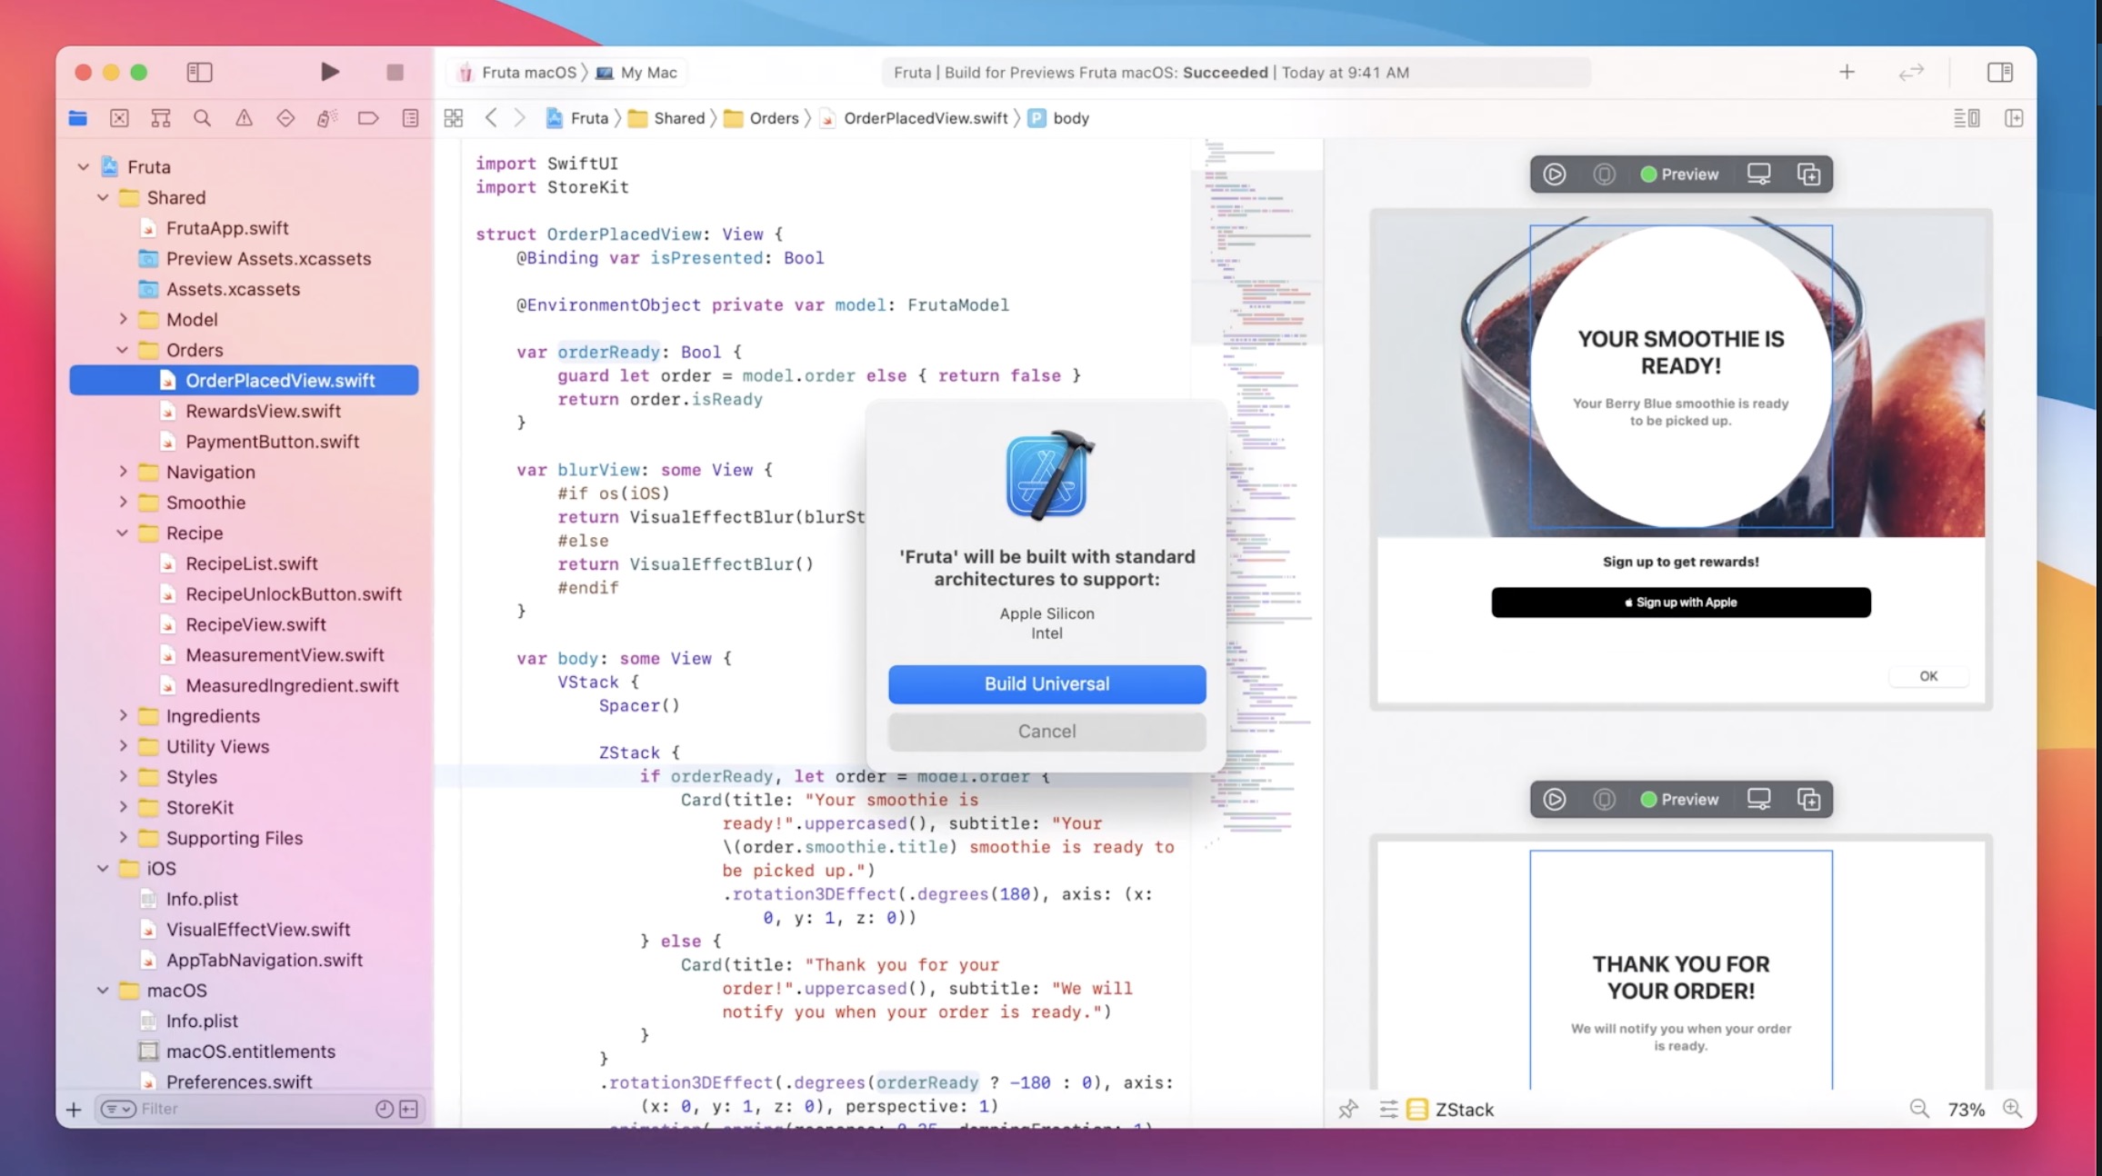Open the Issue navigator warning icon
Screen dimensions: 2102x1176
pos(244,118)
